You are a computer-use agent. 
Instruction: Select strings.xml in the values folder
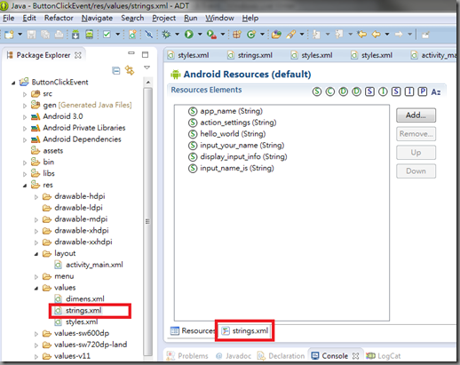click(83, 311)
